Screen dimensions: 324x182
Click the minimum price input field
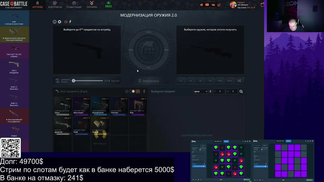219,92
